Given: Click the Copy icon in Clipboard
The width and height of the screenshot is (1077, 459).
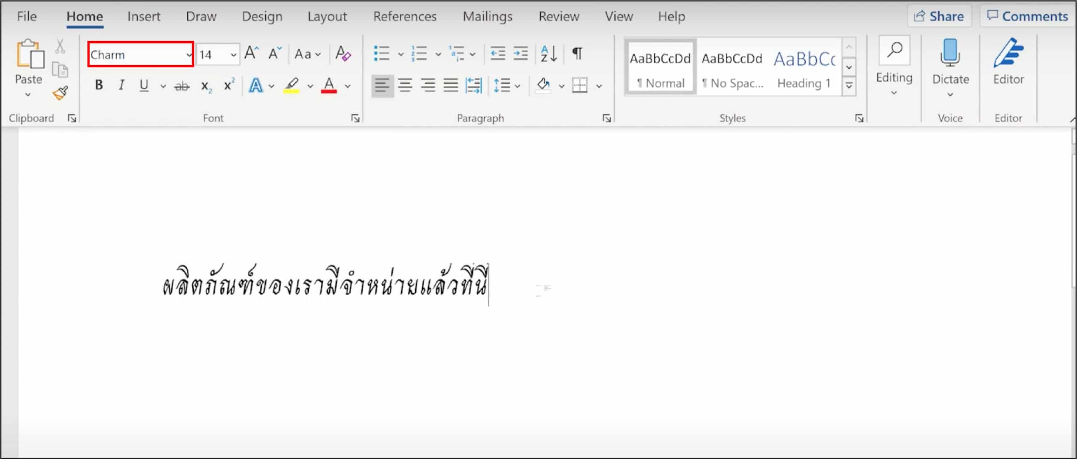Looking at the screenshot, I should tap(60, 70).
